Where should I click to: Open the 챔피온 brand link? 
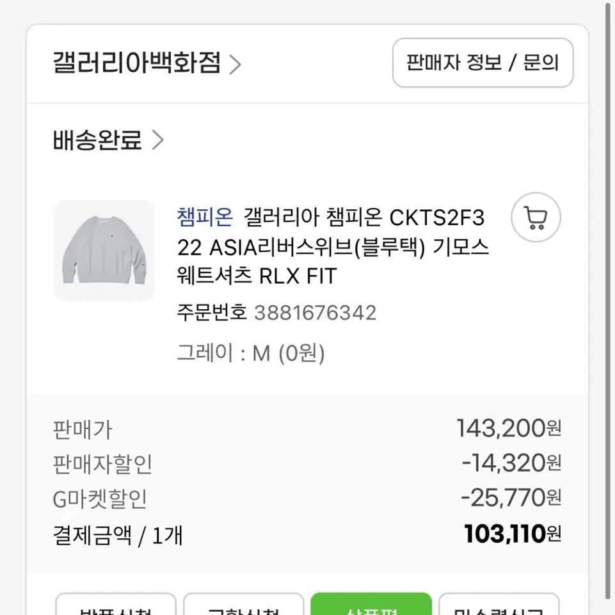205,218
